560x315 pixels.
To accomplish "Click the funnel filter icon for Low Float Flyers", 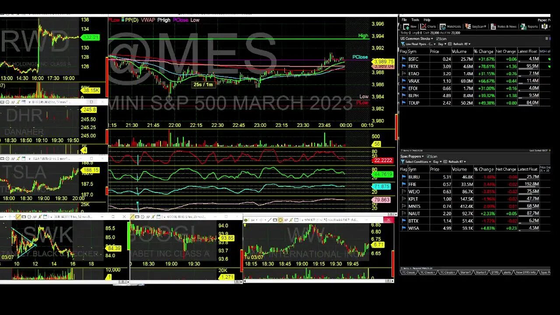I will [x=402, y=44].
